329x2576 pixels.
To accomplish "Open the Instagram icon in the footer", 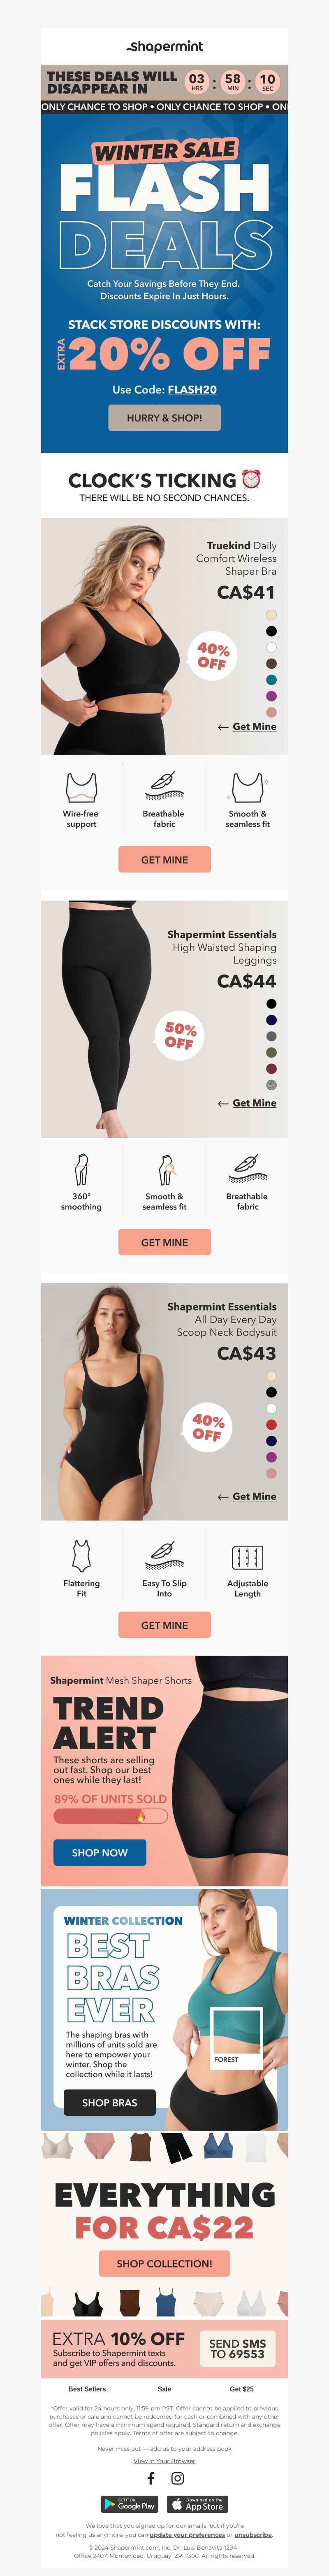I will (x=178, y=2477).
